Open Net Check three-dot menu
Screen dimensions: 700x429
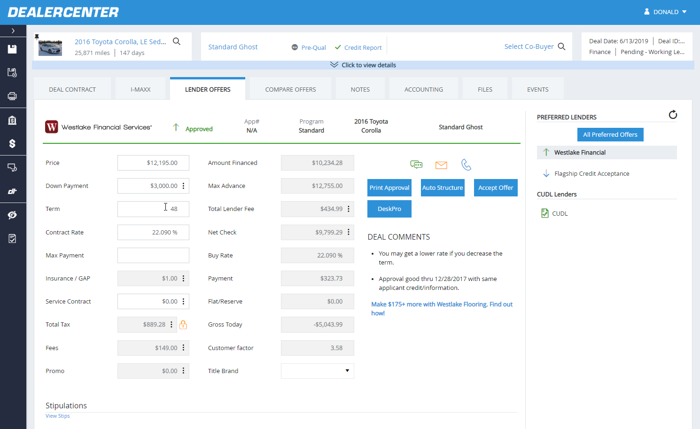click(x=349, y=232)
